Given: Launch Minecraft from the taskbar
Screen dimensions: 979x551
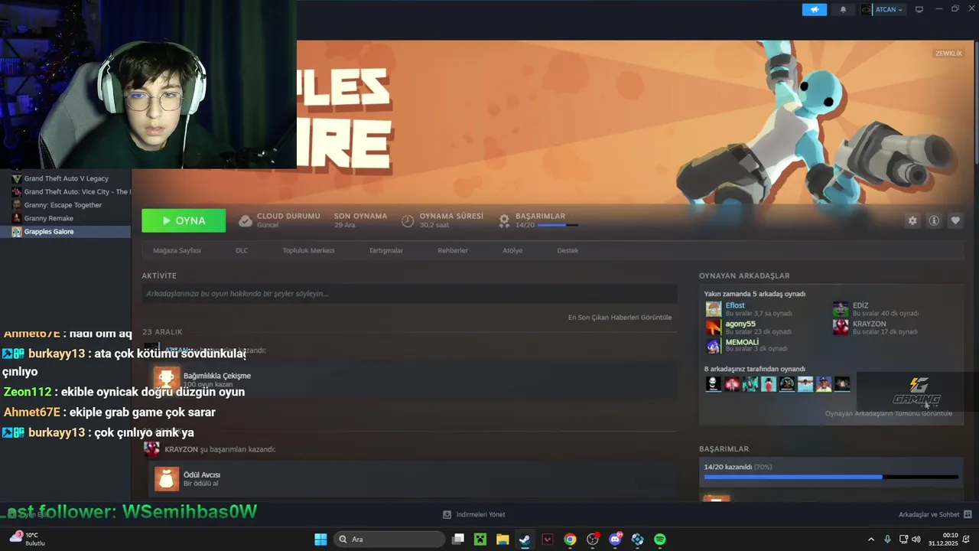Looking at the screenshot, I should [x=480, y=539].
